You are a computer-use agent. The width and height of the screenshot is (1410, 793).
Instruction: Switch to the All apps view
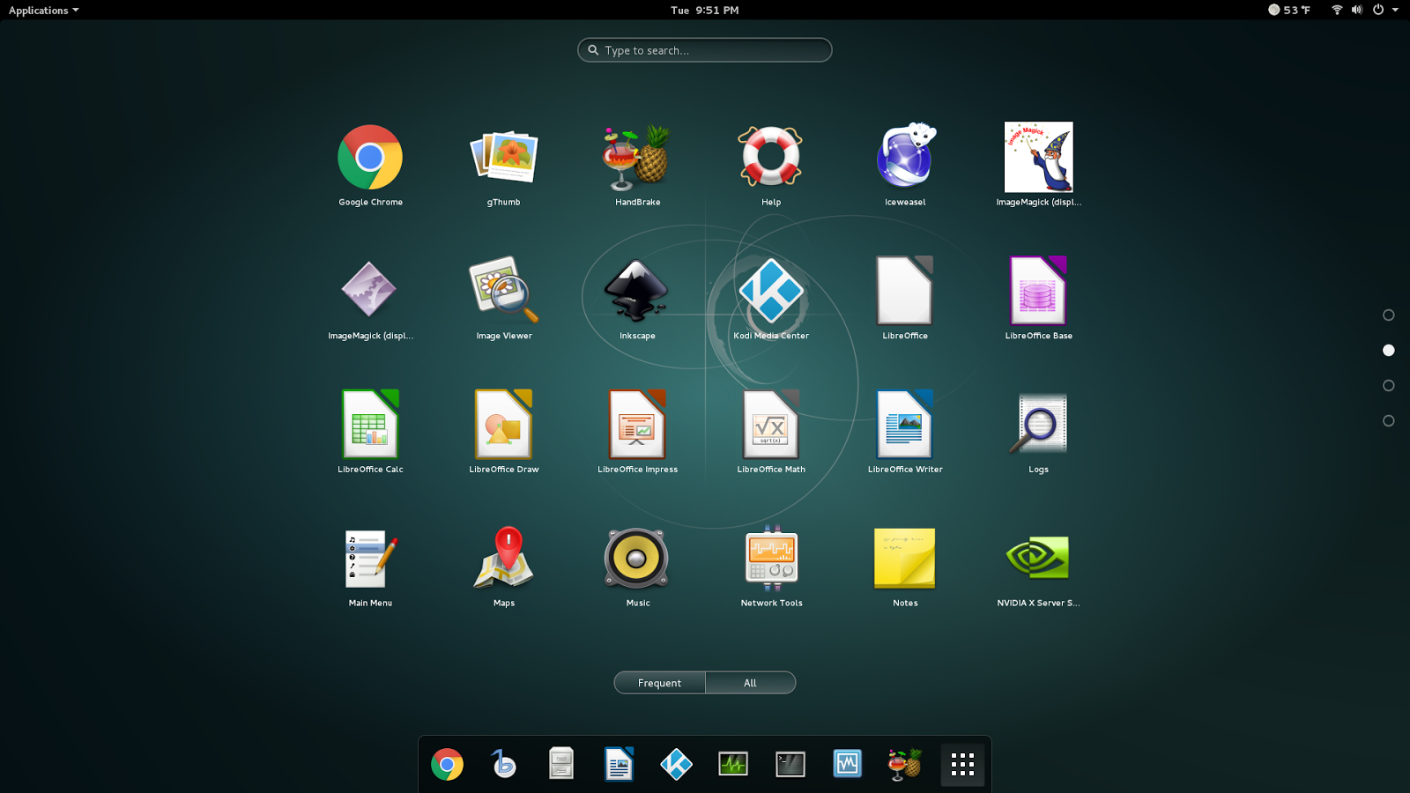point(750,683)
